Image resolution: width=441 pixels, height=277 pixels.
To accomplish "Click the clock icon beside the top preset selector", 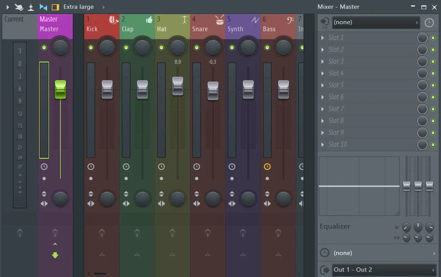I will tap(429, 22).
